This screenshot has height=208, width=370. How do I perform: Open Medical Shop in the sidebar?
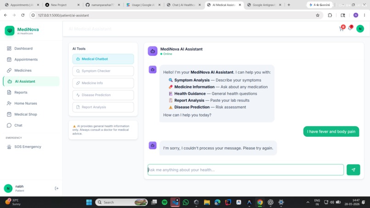pos(31,114)
